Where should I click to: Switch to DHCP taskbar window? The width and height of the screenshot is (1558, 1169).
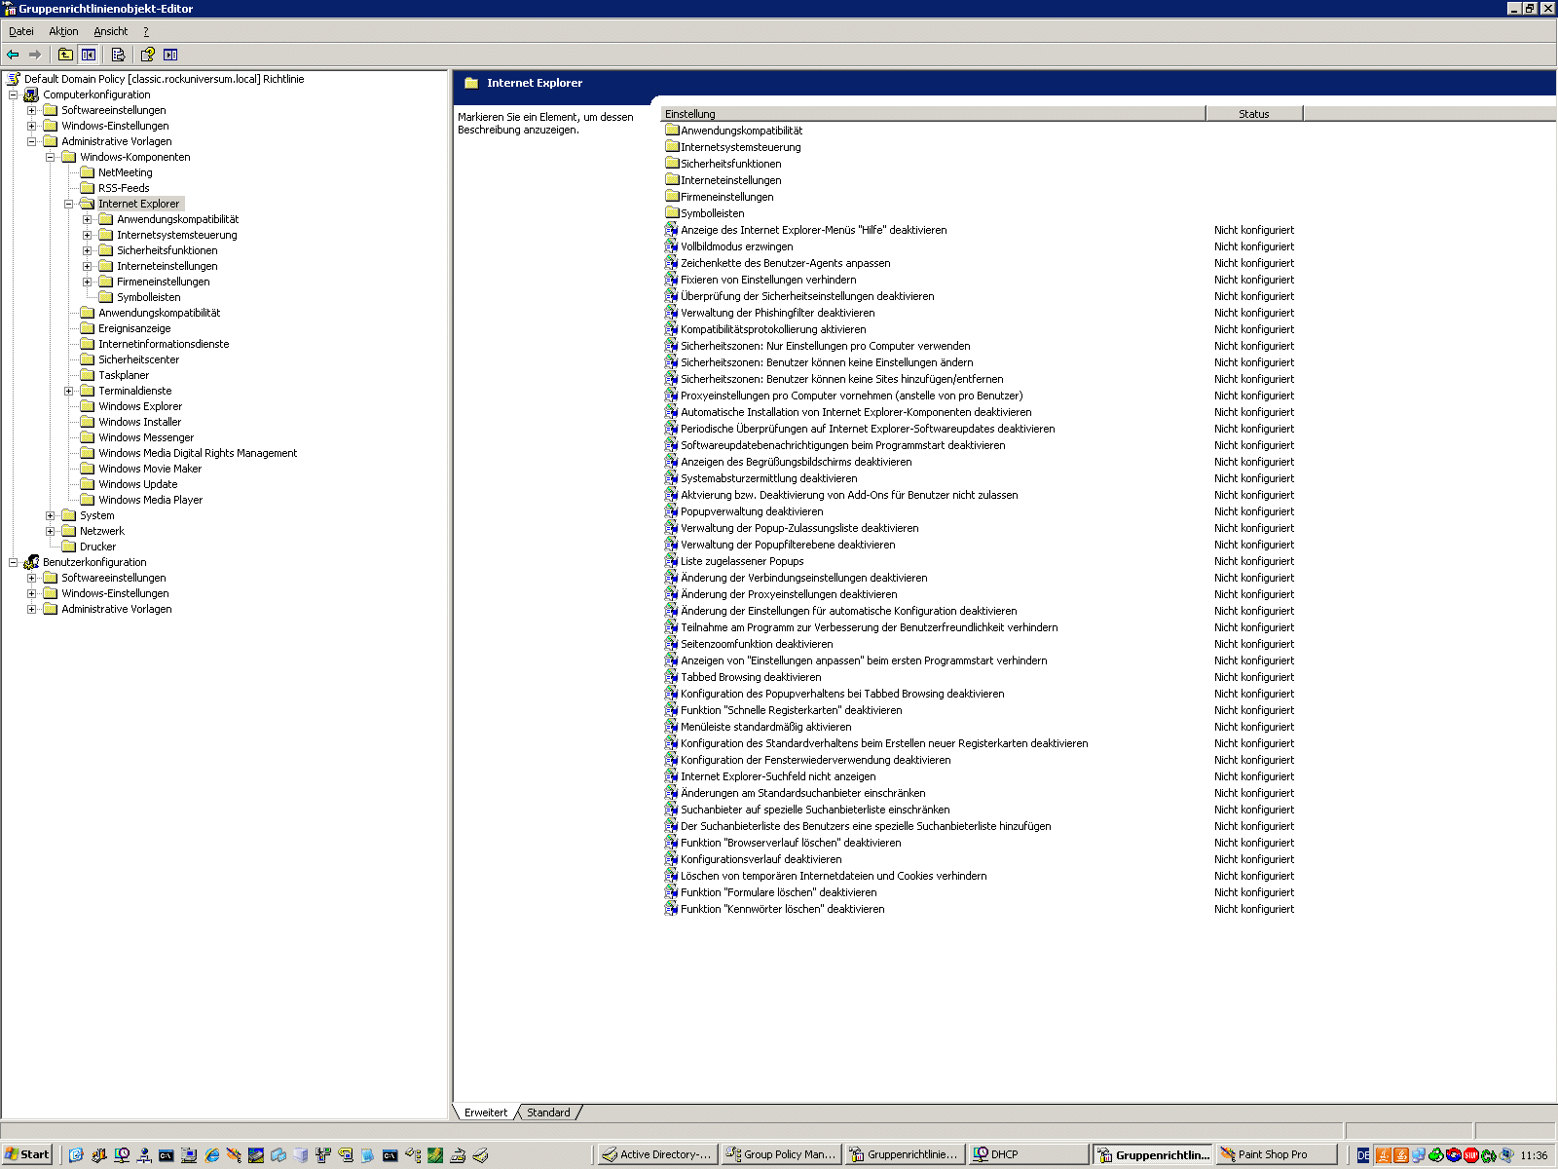pyautogui.click(x=1028, y=1154)
